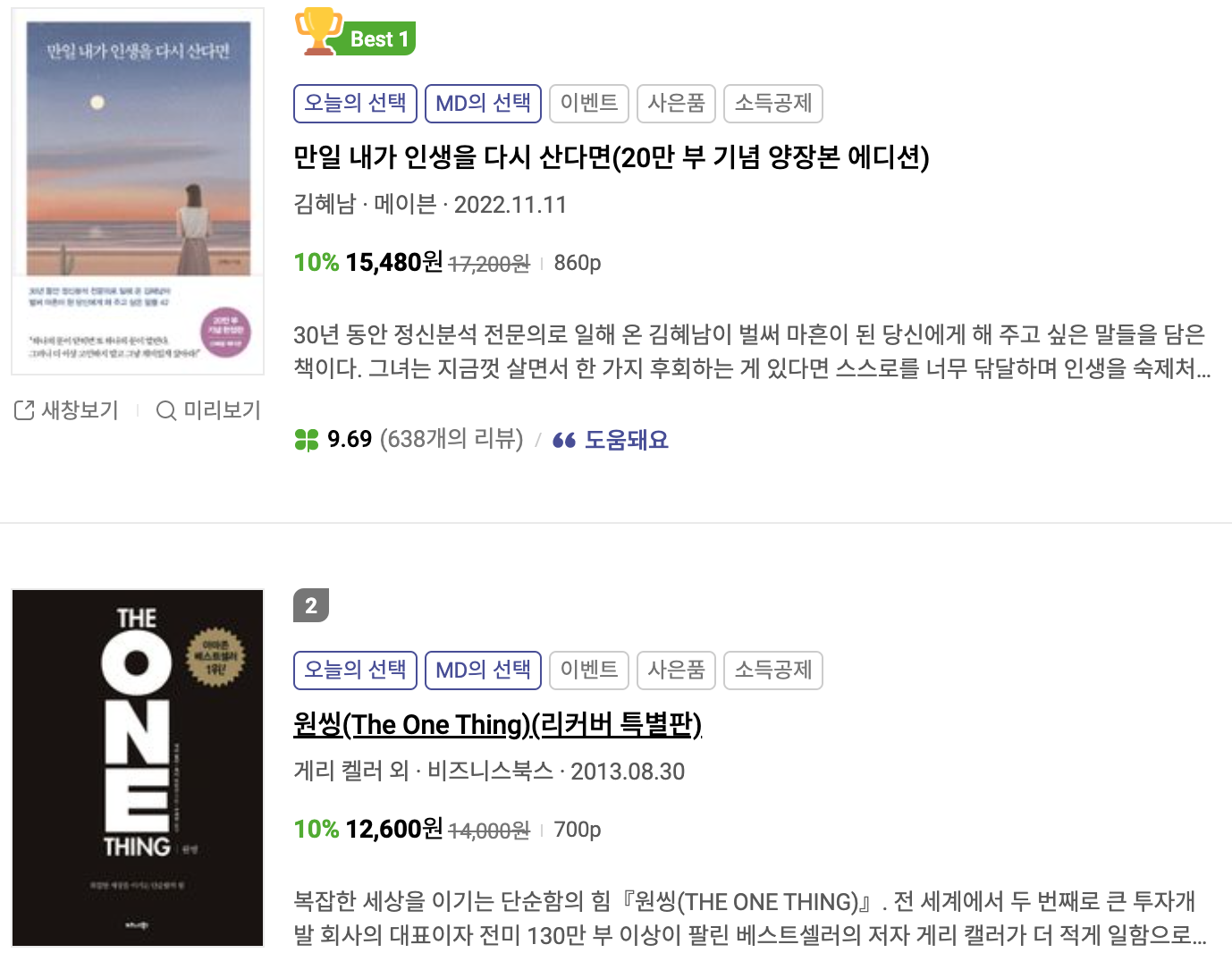
Task: Click second book's 이벤트 tag
Action: tap(589, 670)
